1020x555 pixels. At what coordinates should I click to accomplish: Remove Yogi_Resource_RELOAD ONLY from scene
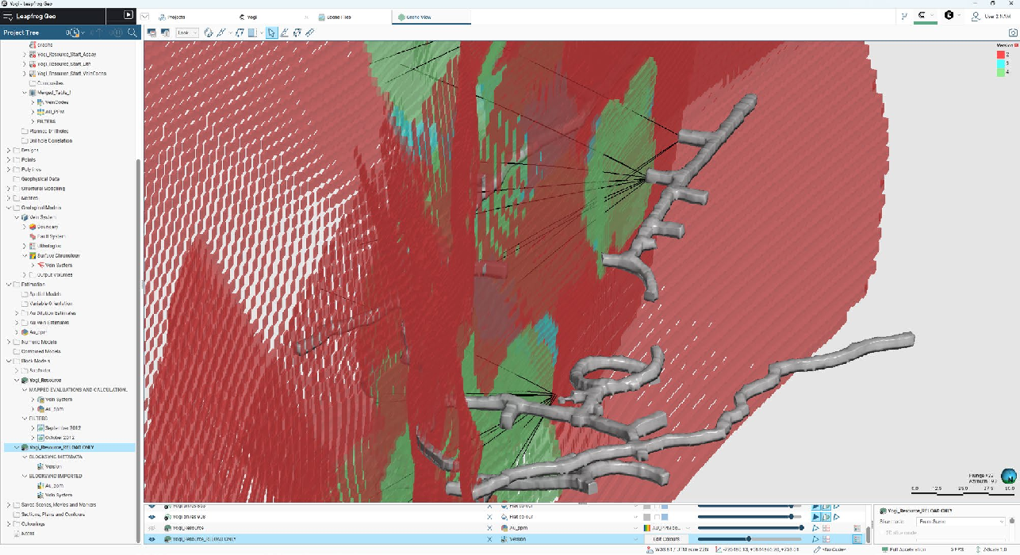click(489, 539)
